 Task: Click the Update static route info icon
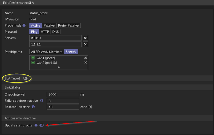(x=36, y=125)
